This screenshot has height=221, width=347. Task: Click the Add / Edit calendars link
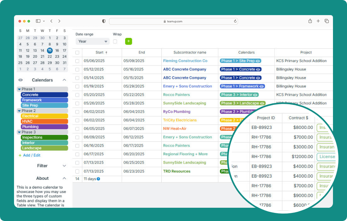31,155
